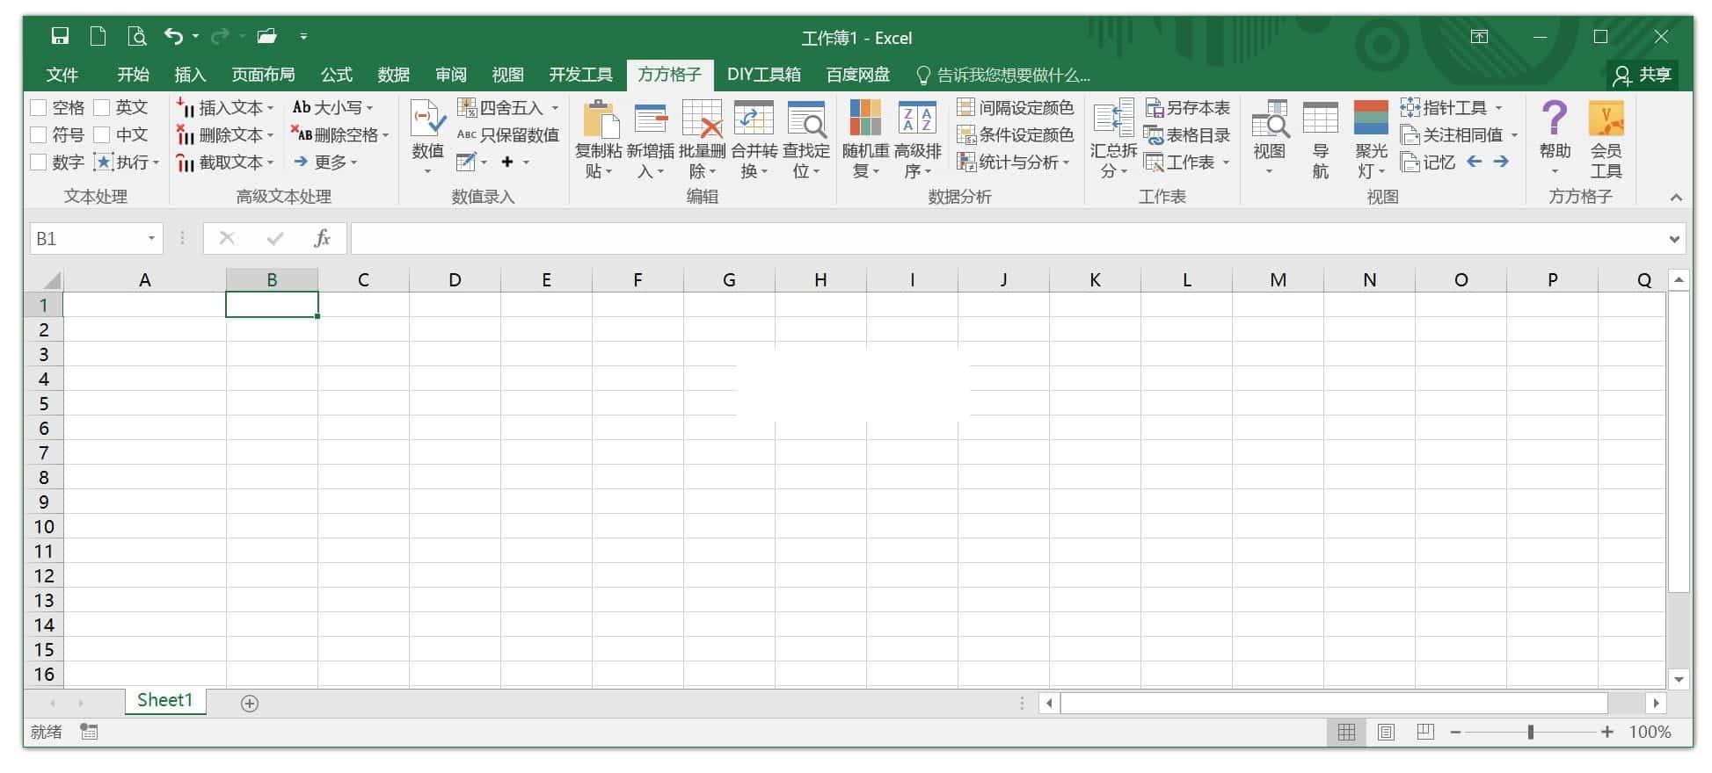This screenshot has width=1712, height=773.
Task: Click the left arrow next to 记忆
Action: (1475, 162)
